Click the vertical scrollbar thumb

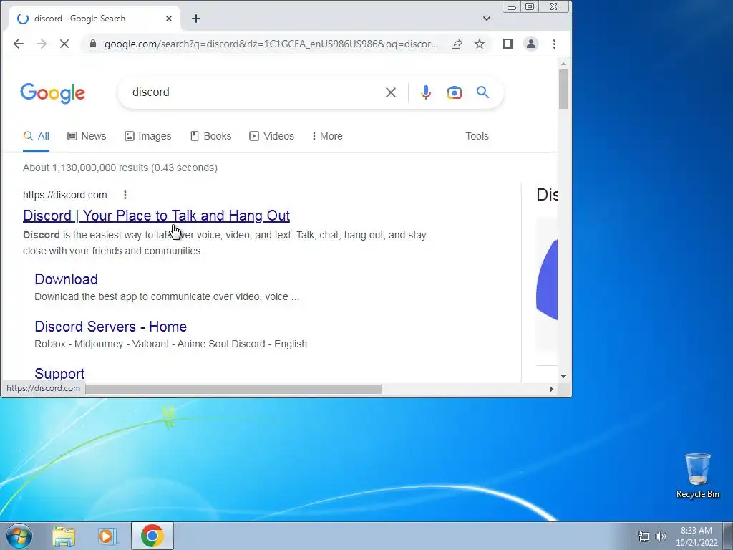click(x=563, y=89)
